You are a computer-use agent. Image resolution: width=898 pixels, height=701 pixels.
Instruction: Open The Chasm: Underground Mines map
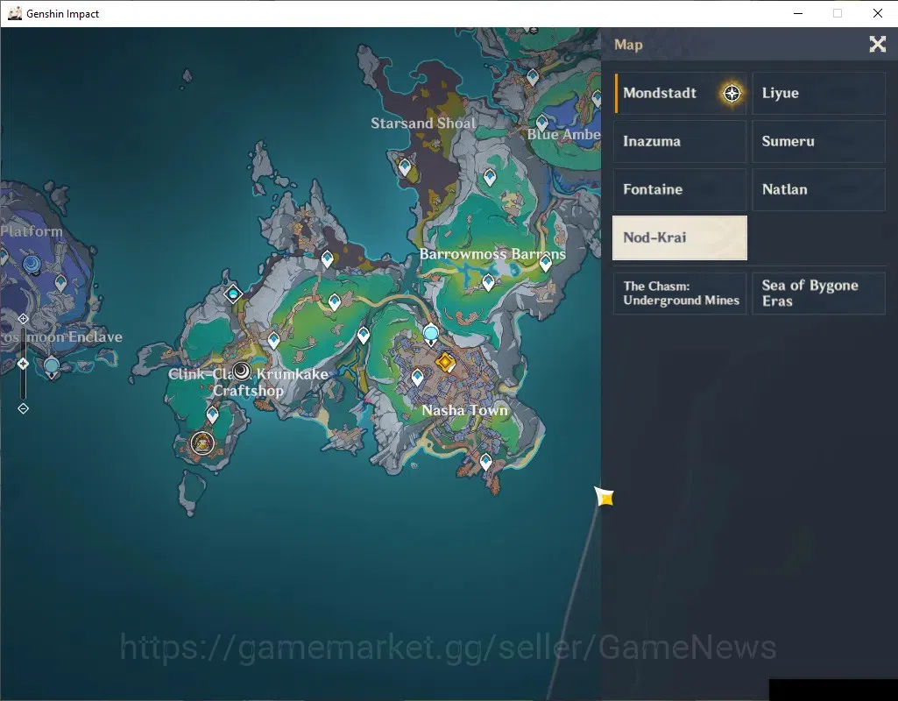tap(681, 294)
